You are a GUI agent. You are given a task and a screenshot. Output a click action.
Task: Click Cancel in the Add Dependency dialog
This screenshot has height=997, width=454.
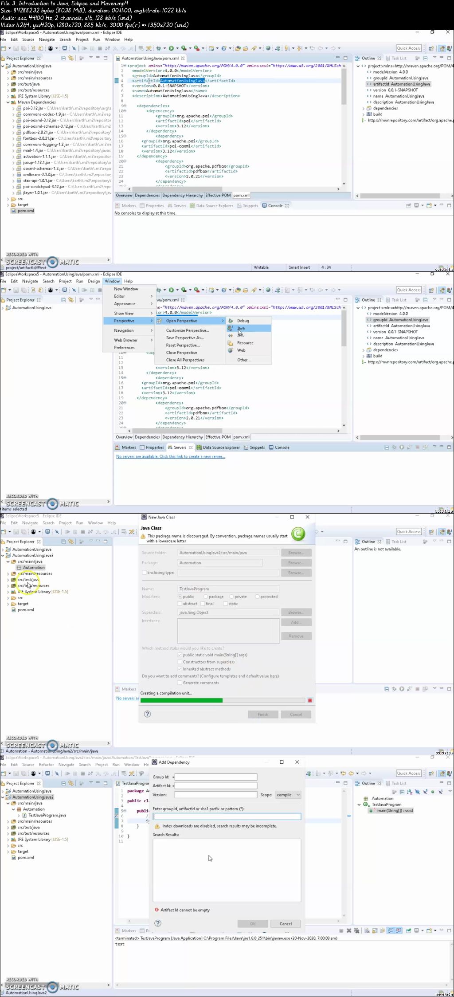[x=286, y=924]
